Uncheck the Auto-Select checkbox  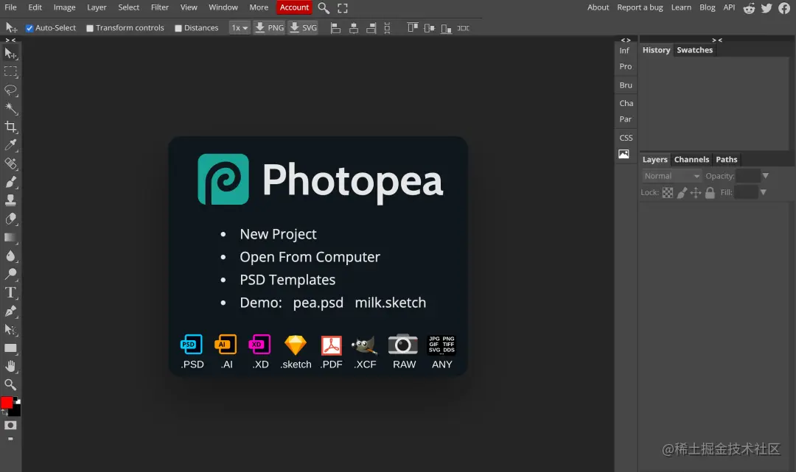click(x=29, y=28)
